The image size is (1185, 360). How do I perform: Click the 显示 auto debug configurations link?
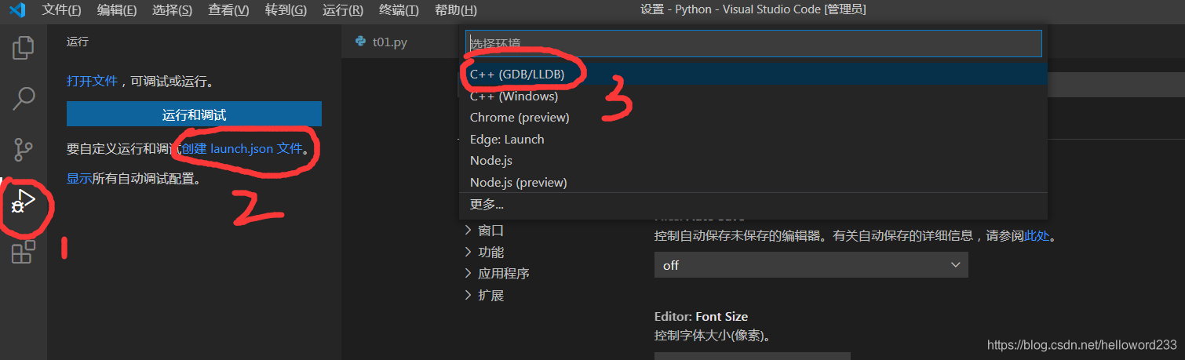coord(79,179)
